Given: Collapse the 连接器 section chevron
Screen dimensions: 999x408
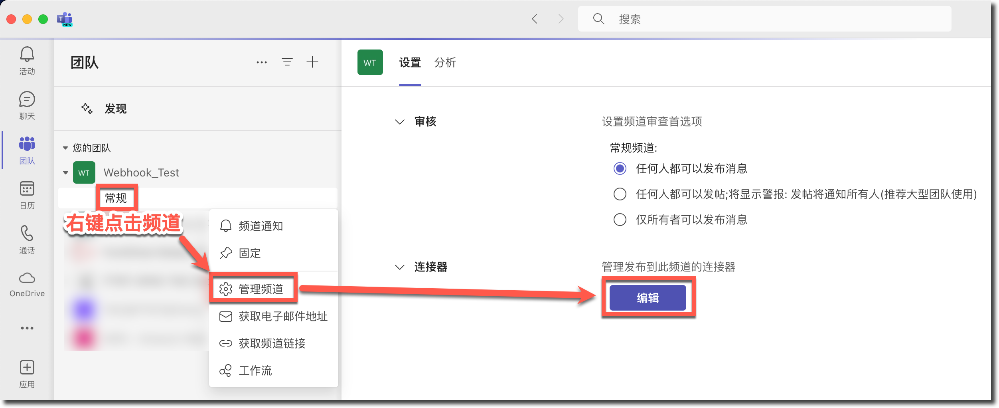Looking at the screenshot, I should coord(399,267).
